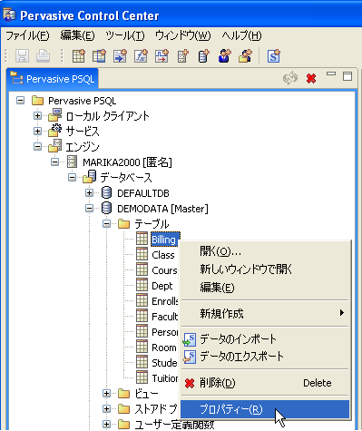Click the MARIKA2000 server icon
The width and height of the screenshot is (362, 431).
pos(72,162)
